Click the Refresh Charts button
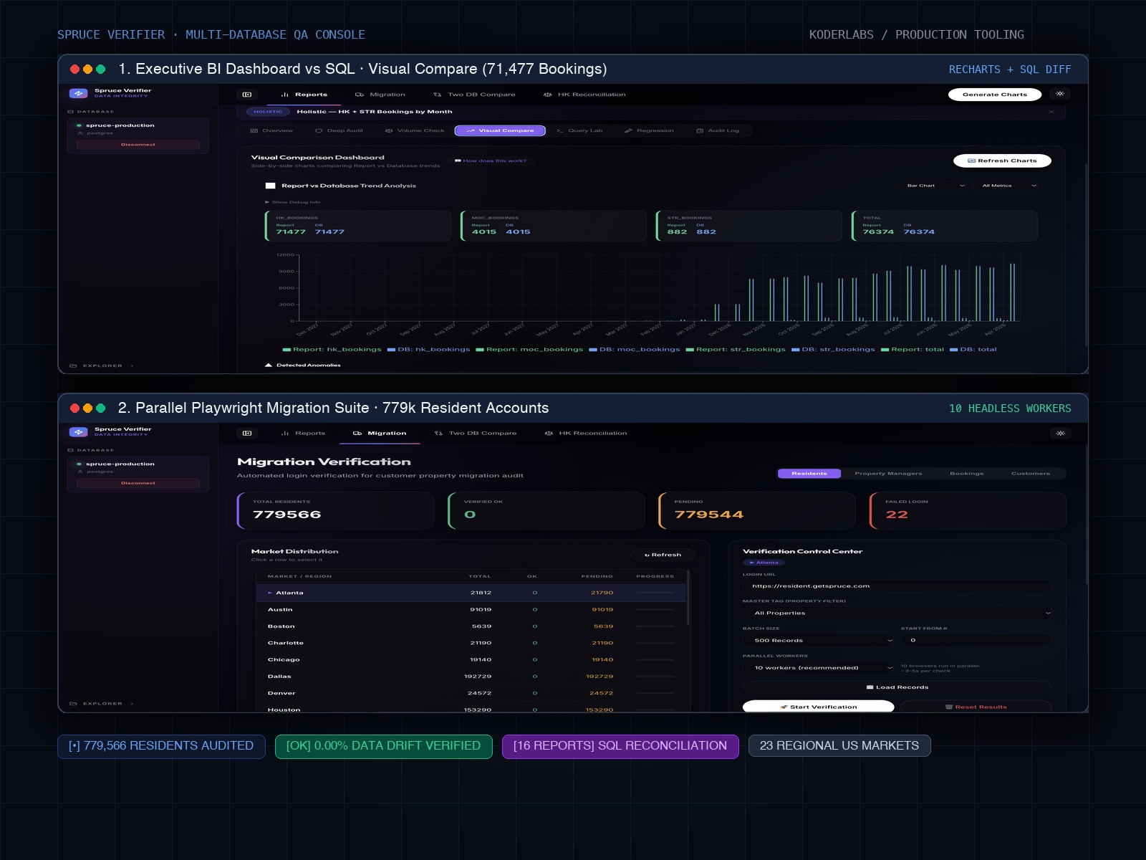This screenshot has height=860, width=1146. [1002, 161]
